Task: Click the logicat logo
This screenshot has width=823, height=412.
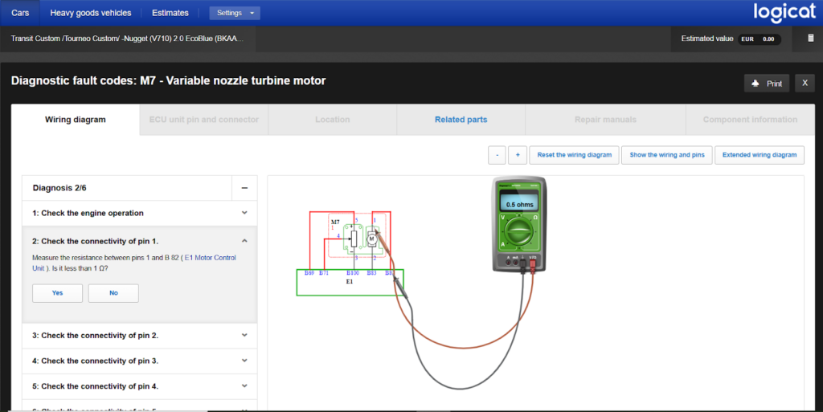Action: (784, 12)
